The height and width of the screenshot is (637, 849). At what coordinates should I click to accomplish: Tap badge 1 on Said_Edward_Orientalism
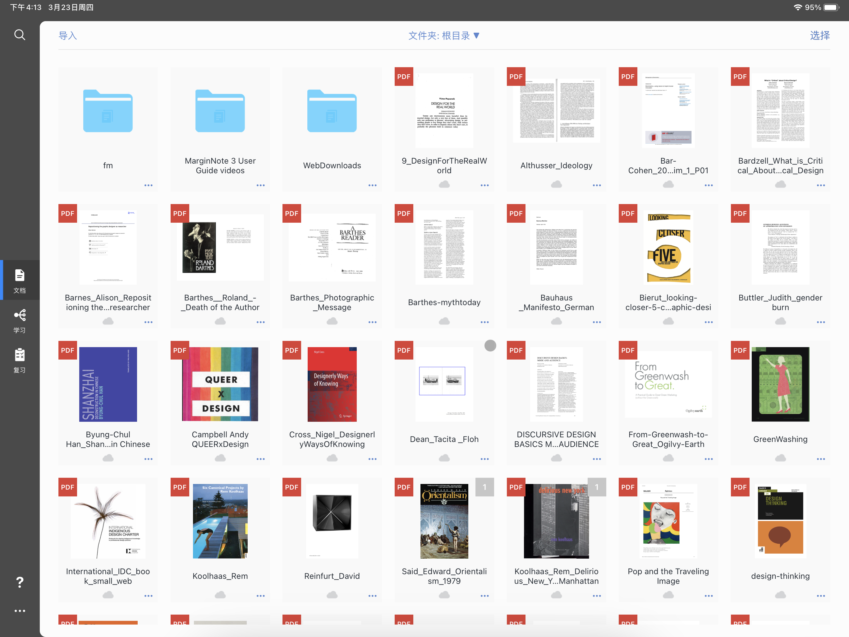pyautogui.click(x=484, y=487)
